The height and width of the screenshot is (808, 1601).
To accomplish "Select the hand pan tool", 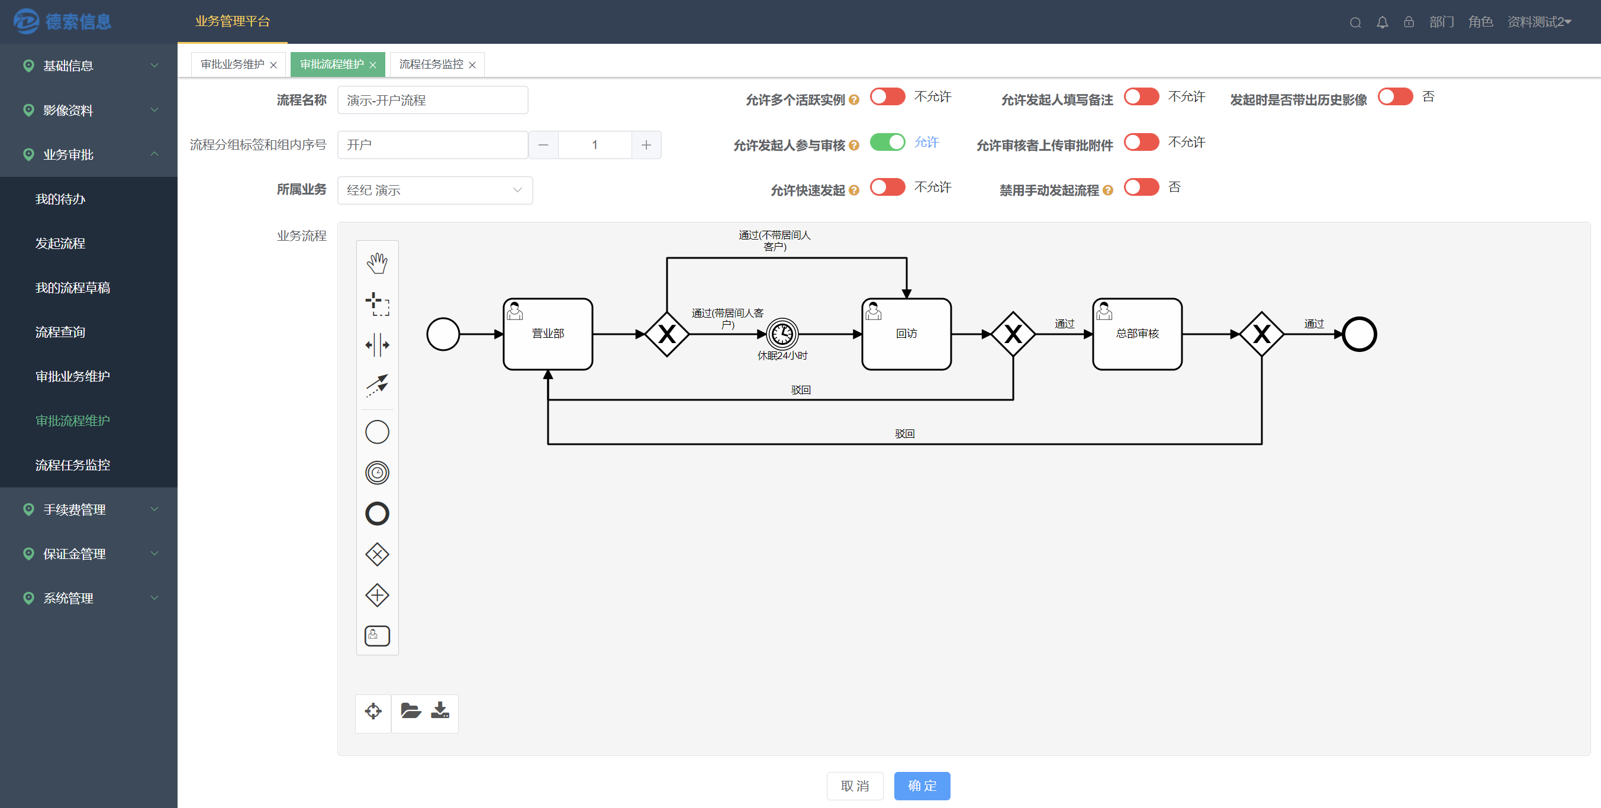I will 376,263.
